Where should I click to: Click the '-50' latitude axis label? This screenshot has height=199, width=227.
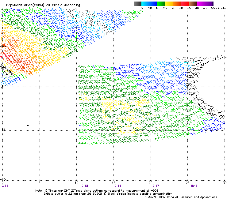(x=3, y=86)
